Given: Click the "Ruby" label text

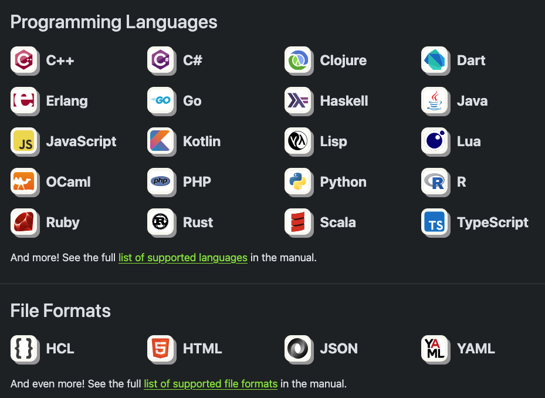Looking at the screenshot, I should pyautogui.click(x=63, y=222).
